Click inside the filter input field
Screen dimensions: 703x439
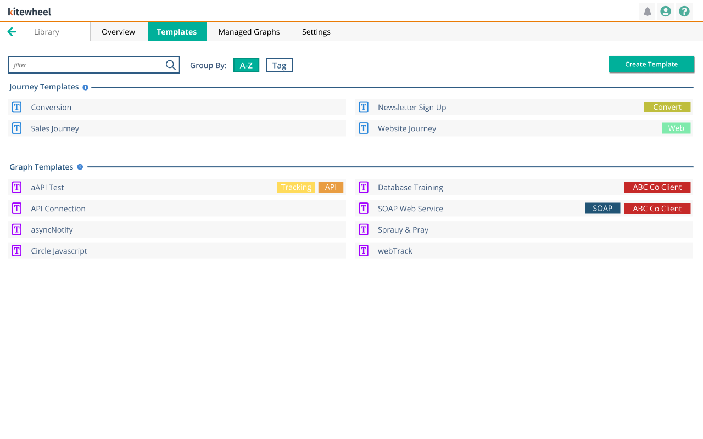[82, 65]
